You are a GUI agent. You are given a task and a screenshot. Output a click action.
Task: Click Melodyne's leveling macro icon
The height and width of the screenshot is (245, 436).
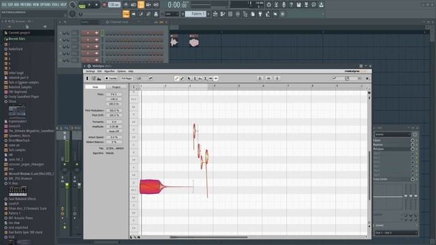[x=277, y=79]
